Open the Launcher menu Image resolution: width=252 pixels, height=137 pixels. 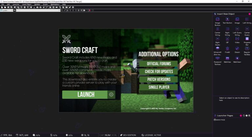pos(16,4)
